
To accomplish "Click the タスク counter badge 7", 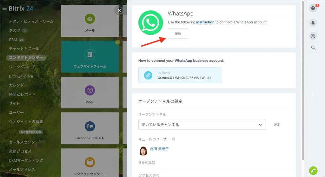I will click(x=25, y=31).
